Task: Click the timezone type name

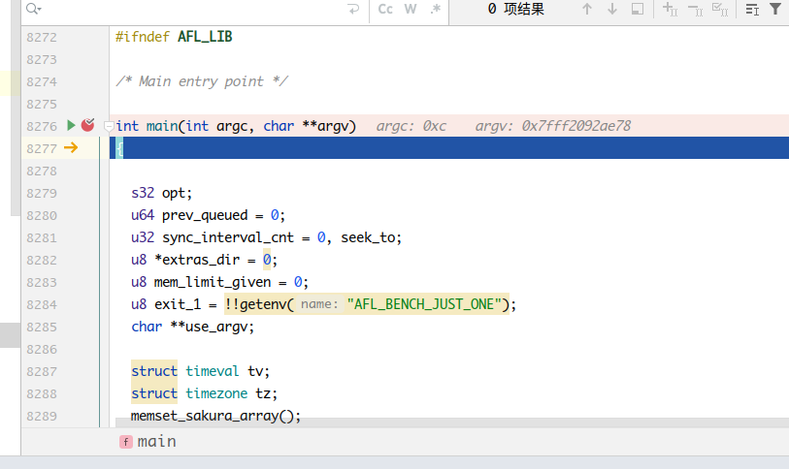Action: pos(216,393)
